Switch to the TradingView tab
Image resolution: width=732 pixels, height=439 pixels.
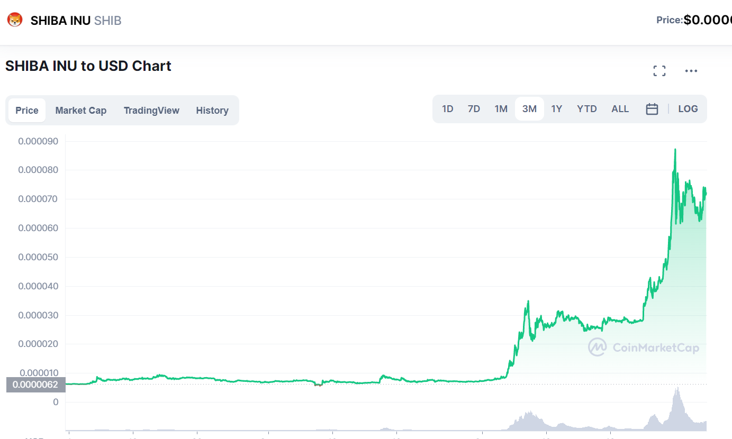click(x=151, y=110)
